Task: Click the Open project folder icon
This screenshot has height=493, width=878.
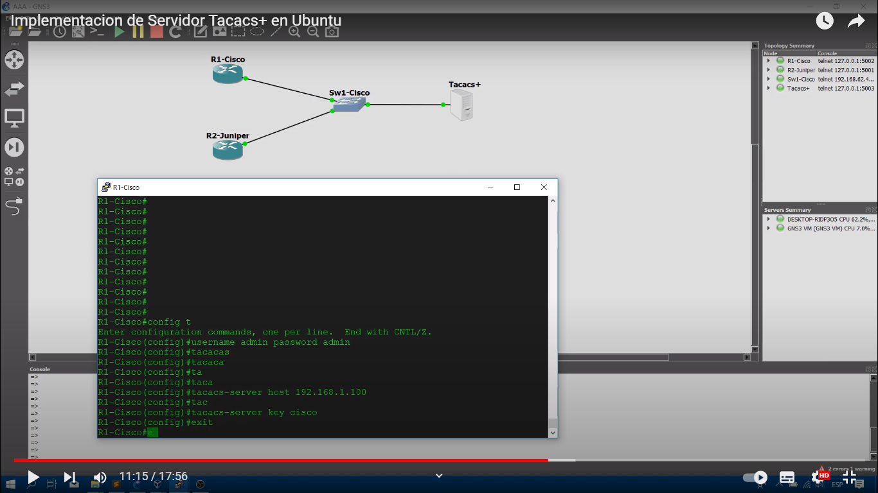Action: click(x=35, y=31)
